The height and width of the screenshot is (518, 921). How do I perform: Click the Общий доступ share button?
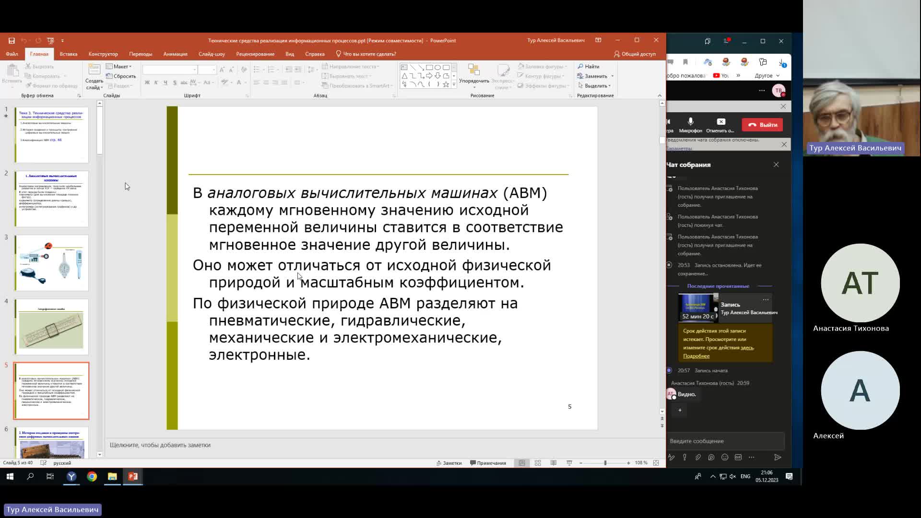tap(635, 54)
